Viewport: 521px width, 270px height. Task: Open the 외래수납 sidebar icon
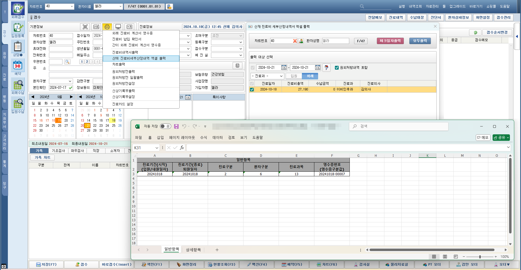click(x=18, y=84)
